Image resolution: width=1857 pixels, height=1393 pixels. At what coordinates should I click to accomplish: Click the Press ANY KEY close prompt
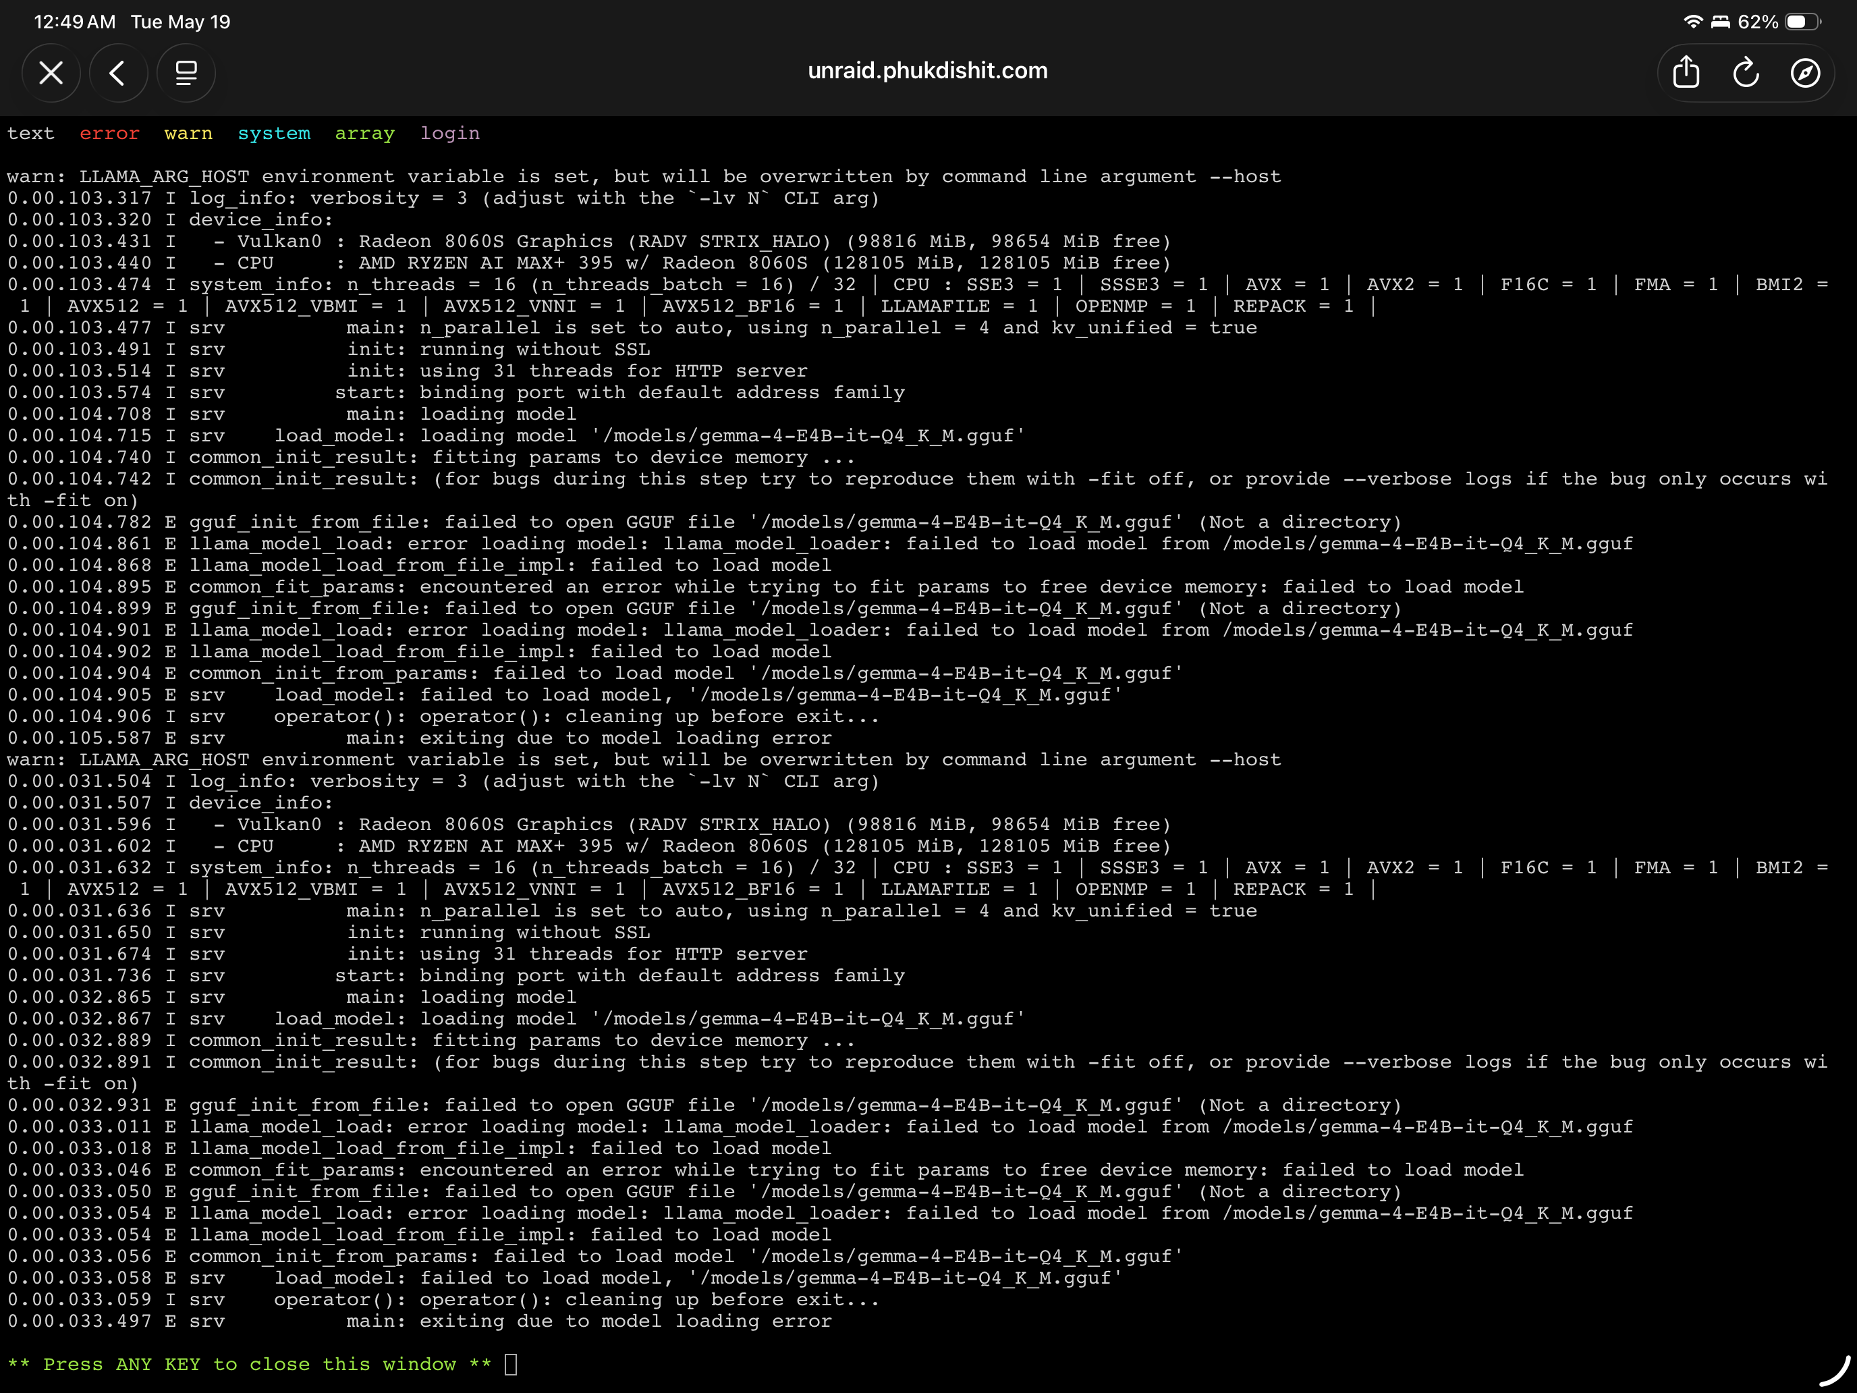(x=250, y=1365)
